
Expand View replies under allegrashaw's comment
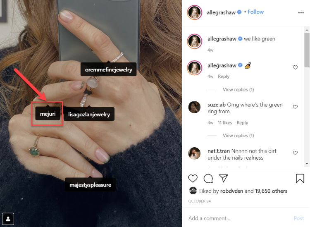238,90
